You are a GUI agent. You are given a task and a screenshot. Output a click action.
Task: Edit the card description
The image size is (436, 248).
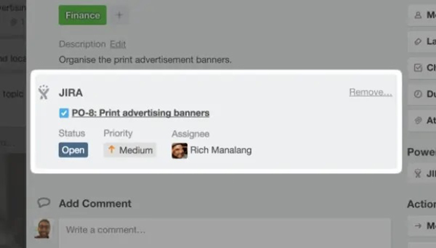point(118,44)
